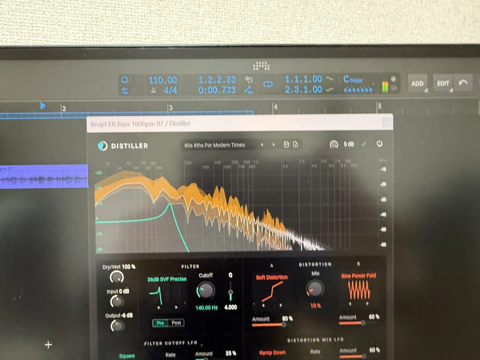Click the blue playhead marker on timeline
The height and width of the screenshot is (360, 480).
click(43, 106)
